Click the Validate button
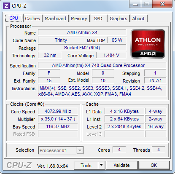The image size is (175, 174). click(x=122, y=165)
